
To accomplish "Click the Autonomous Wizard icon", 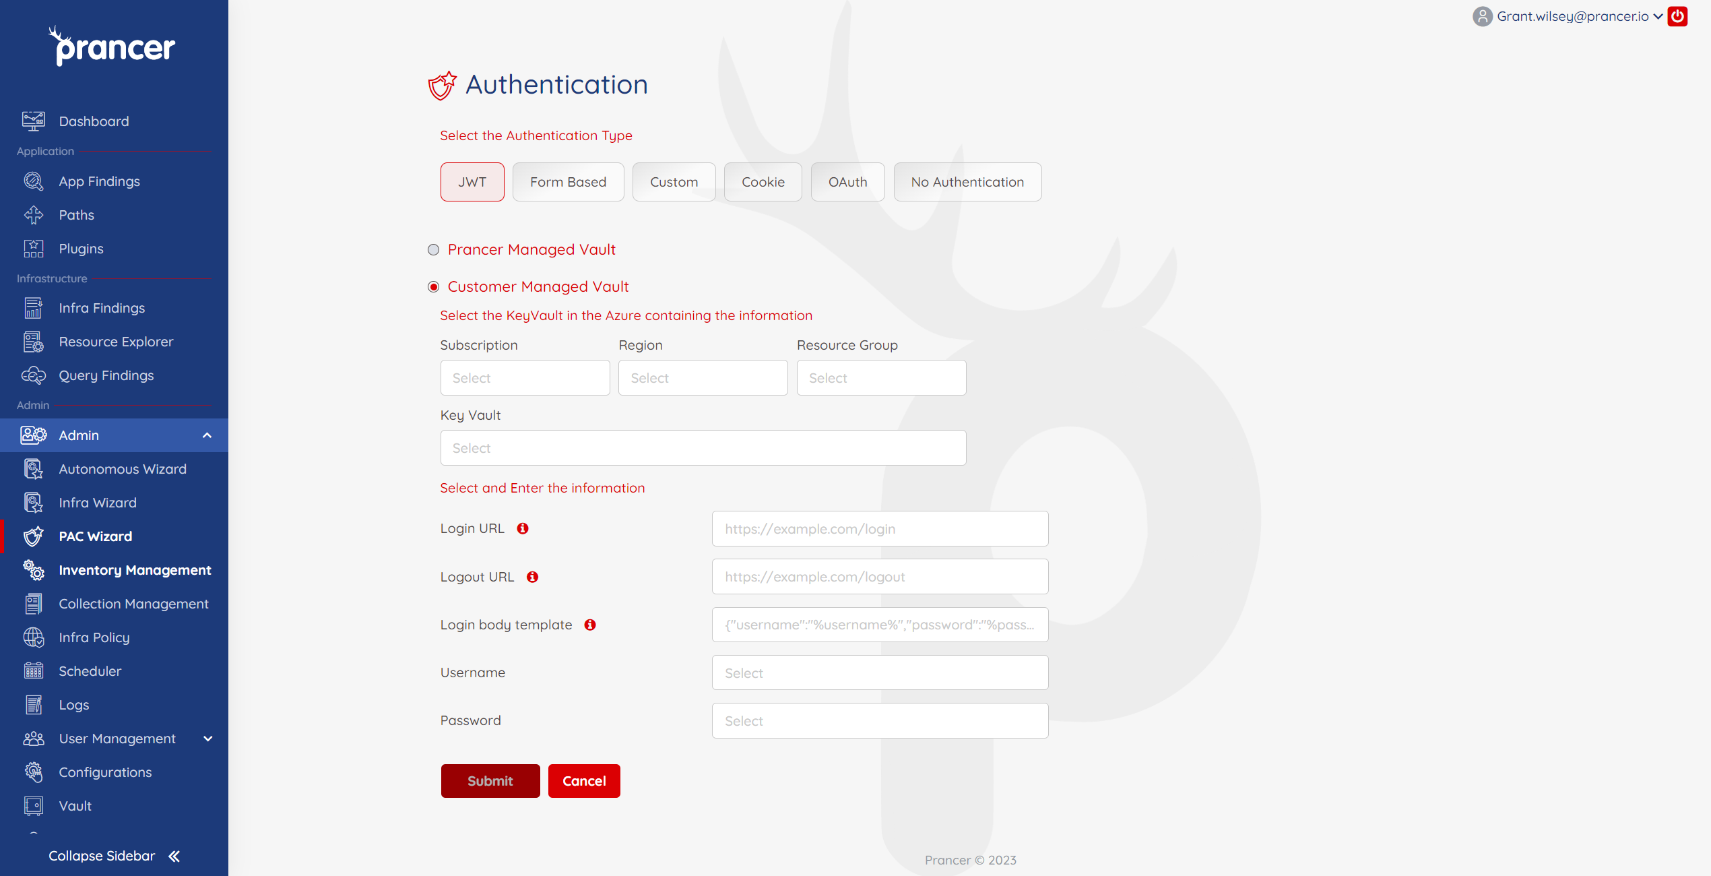I will point(33,469).
